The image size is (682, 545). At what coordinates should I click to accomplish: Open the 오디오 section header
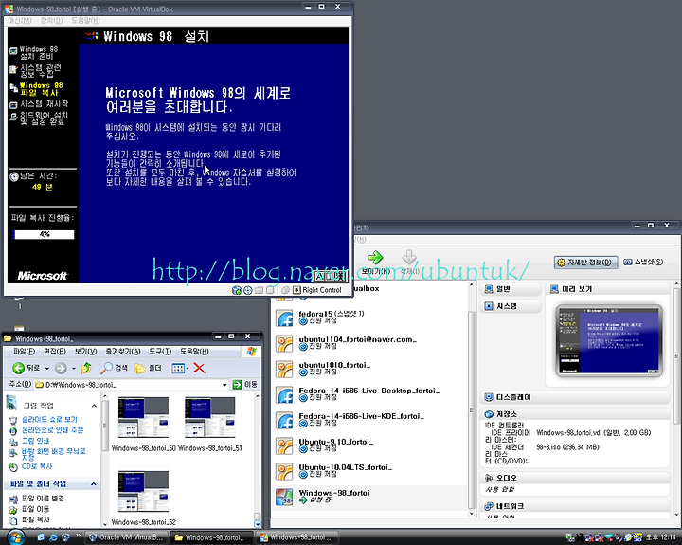[575, 478]
